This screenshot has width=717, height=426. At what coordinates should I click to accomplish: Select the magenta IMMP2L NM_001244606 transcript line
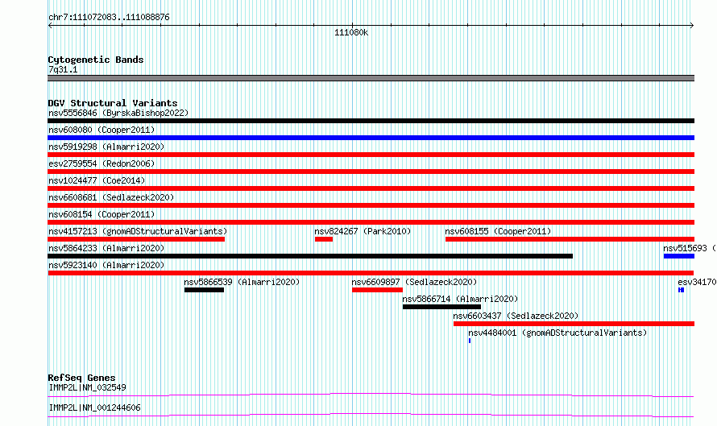371,415
